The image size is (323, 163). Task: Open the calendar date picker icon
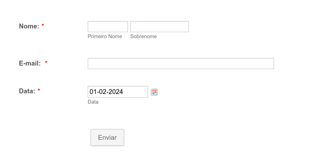tap(154, 92)
